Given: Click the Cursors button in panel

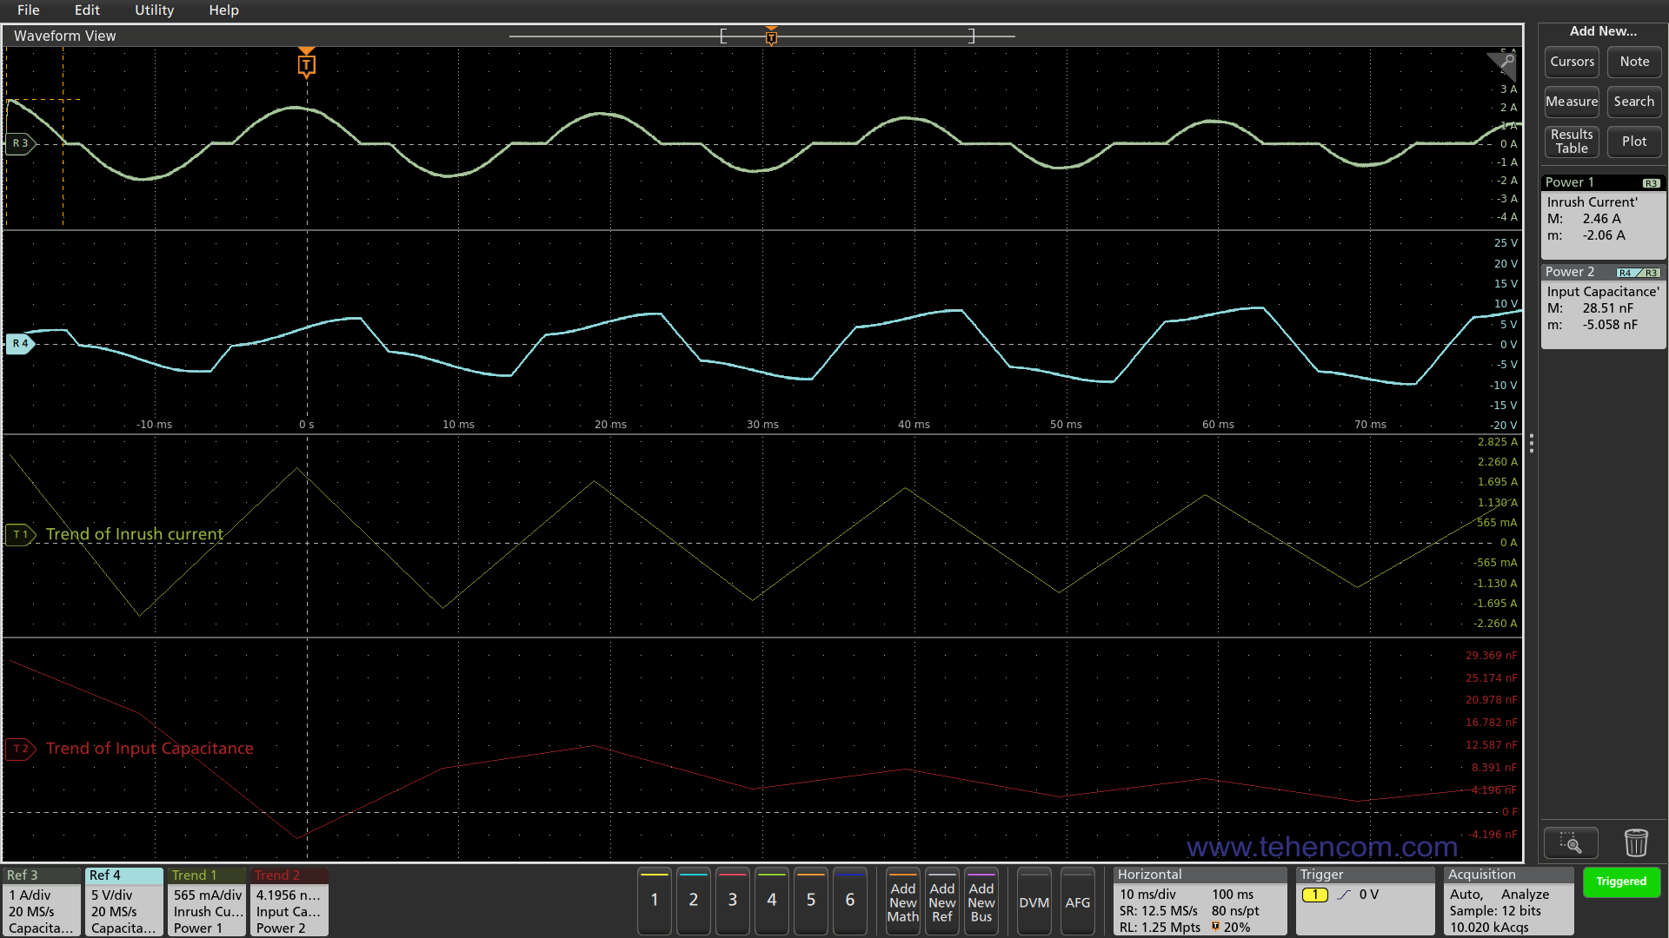Looking at the screenshot, I should pos(1572,62).
